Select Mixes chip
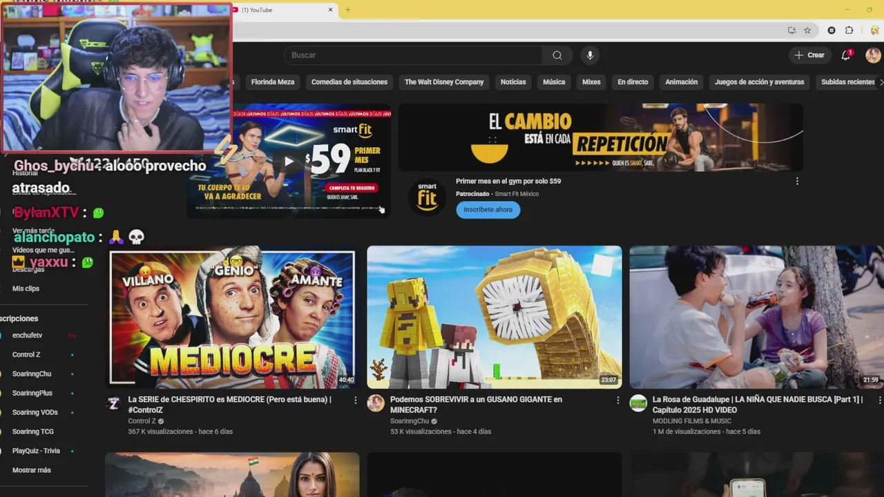The width and height of the screenshot is (884, 497). pyautogui.click(x=591, y=82)
